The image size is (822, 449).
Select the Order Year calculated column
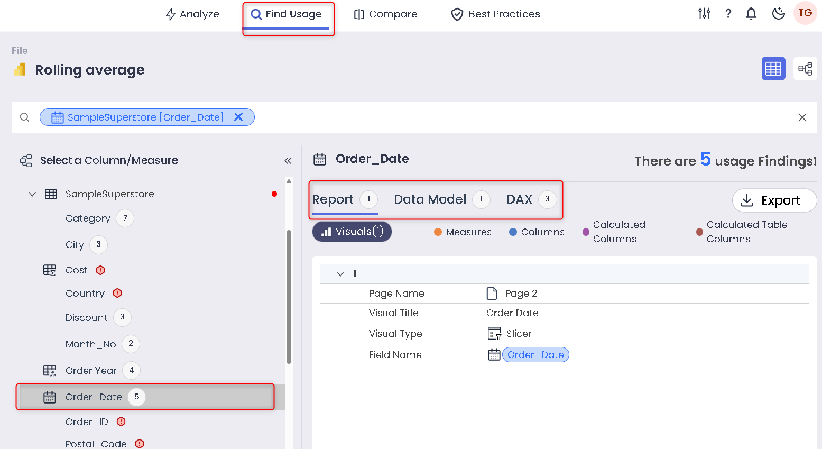coord(90,371)
